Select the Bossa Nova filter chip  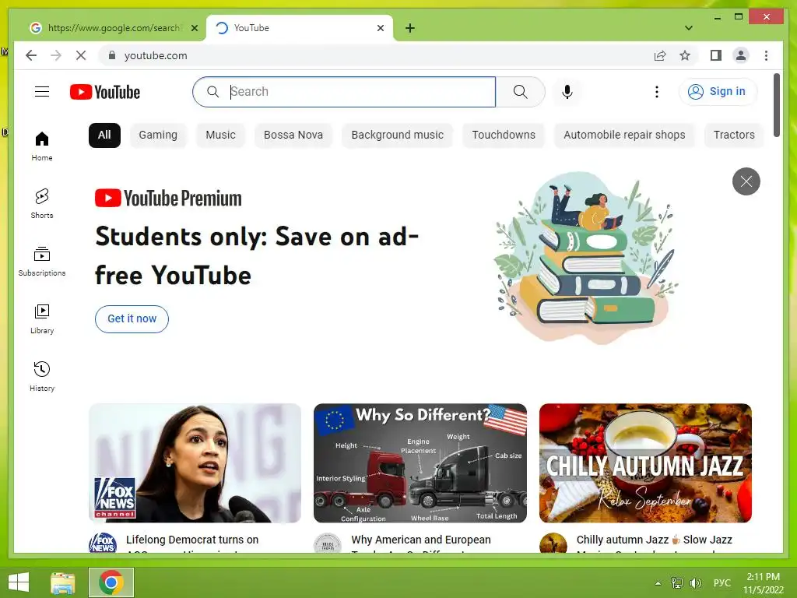tap(293, 135)
